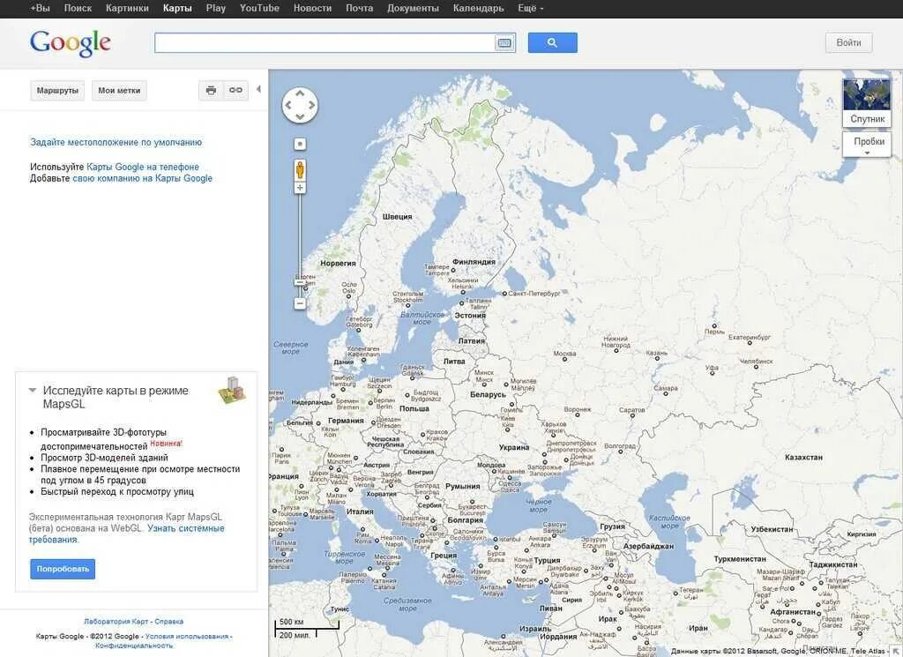This screenshot has height=657, width=903.
Task: Open YouTube in the top bar
Action: click(x=260, y=8)
